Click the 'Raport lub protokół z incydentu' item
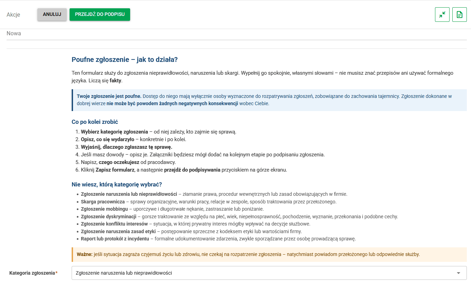The width and height of the screenshot is (471, 284). coord(218,239)
